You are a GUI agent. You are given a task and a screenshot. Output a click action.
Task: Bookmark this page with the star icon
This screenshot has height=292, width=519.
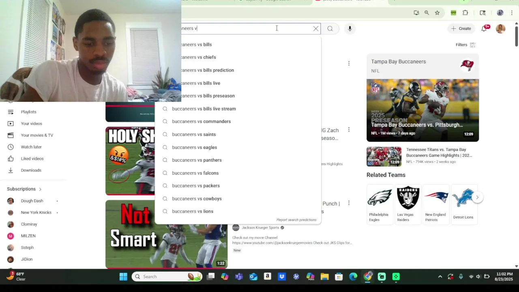click(x=437, y=13)
